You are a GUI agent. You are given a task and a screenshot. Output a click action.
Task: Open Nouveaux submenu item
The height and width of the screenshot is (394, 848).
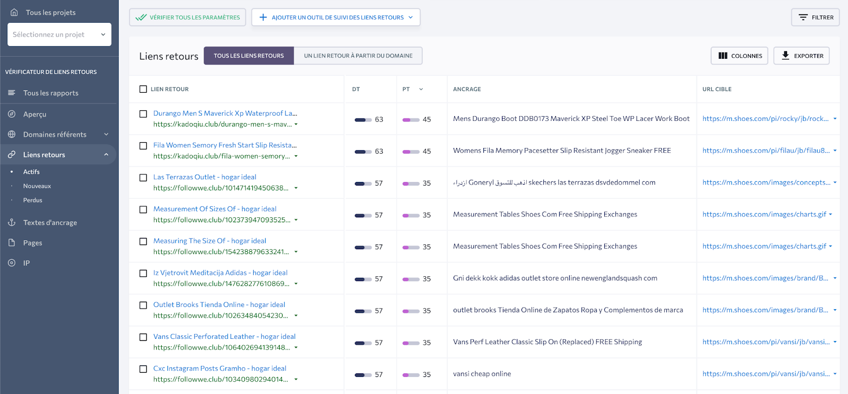tap(37, 186)
